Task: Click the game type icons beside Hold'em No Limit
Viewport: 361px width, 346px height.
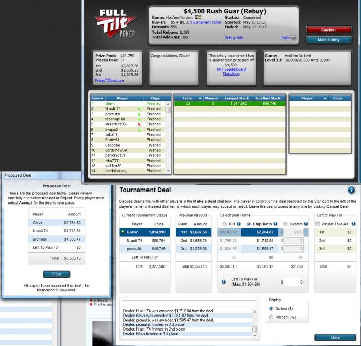Action: pyautogui.click(x=198, y=17)
